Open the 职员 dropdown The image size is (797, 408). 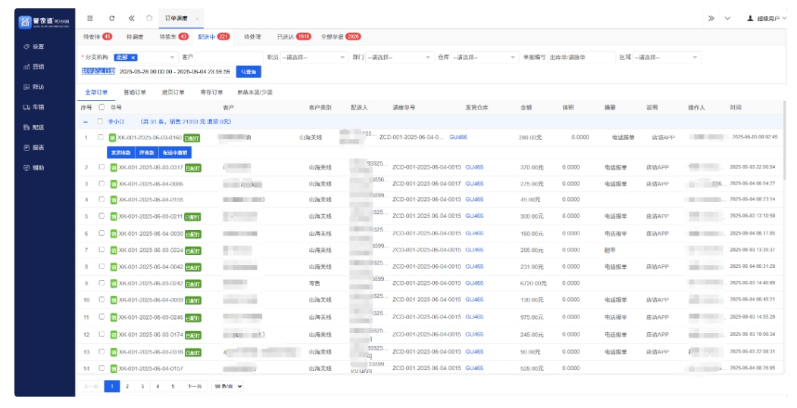(x=314, y=58)
